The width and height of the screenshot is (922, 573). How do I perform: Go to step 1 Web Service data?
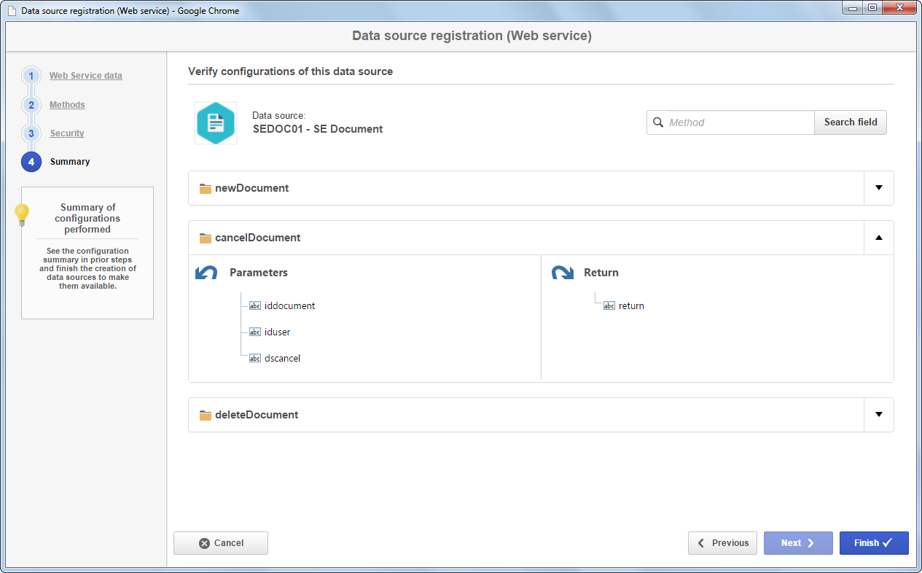[86, 76]
